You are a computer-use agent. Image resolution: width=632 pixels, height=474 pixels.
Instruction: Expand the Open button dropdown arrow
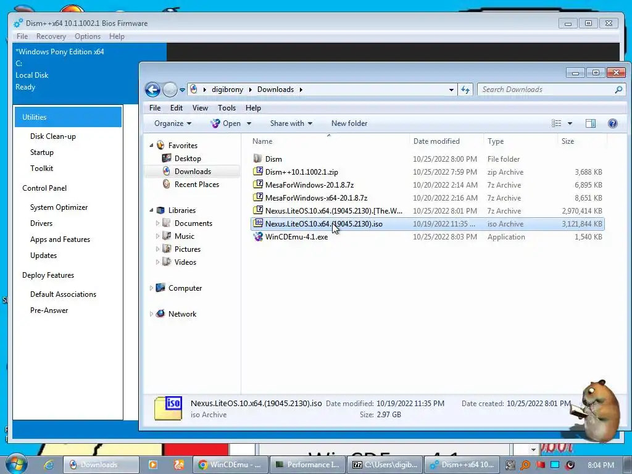tap(249, 123)
